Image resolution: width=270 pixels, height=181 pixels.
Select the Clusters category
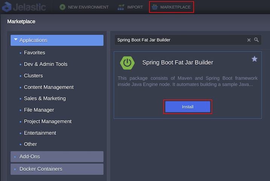[x=34, y=76]
